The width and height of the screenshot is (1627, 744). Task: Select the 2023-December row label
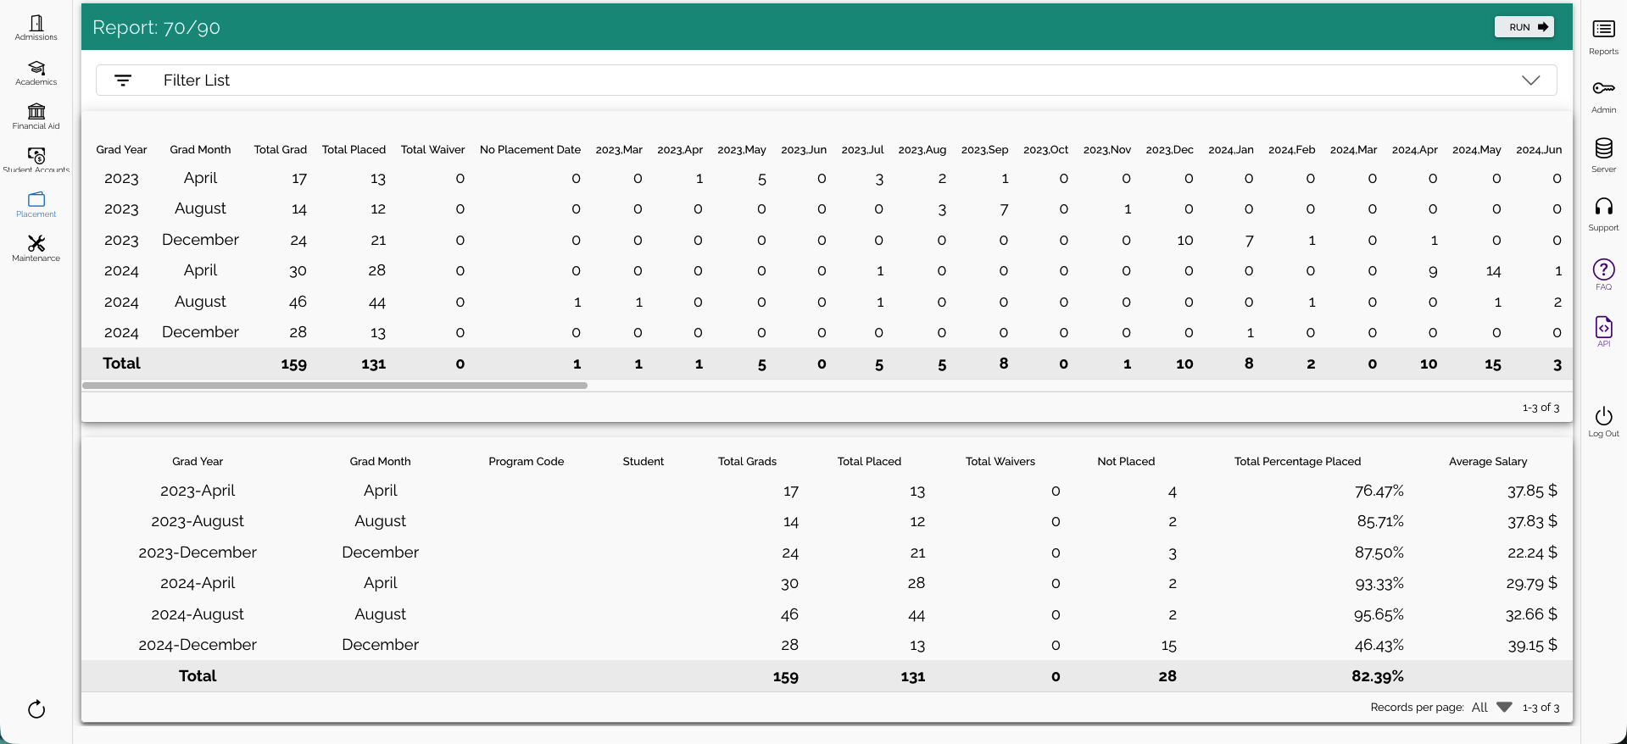pos(198,552)
